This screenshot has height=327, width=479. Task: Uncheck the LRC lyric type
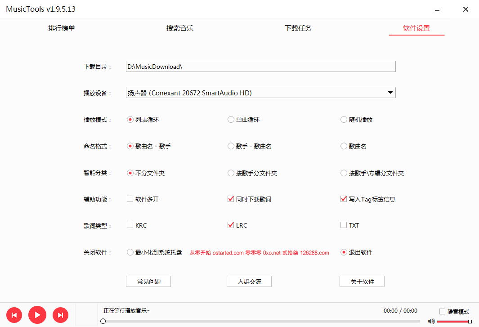[x=231, y=225]
